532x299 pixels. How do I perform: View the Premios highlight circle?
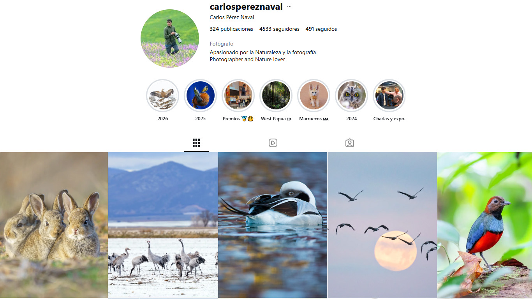point(238,95)
